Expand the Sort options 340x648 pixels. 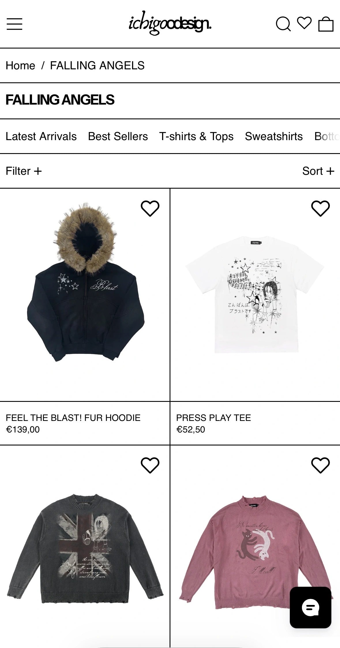point(318,171)
